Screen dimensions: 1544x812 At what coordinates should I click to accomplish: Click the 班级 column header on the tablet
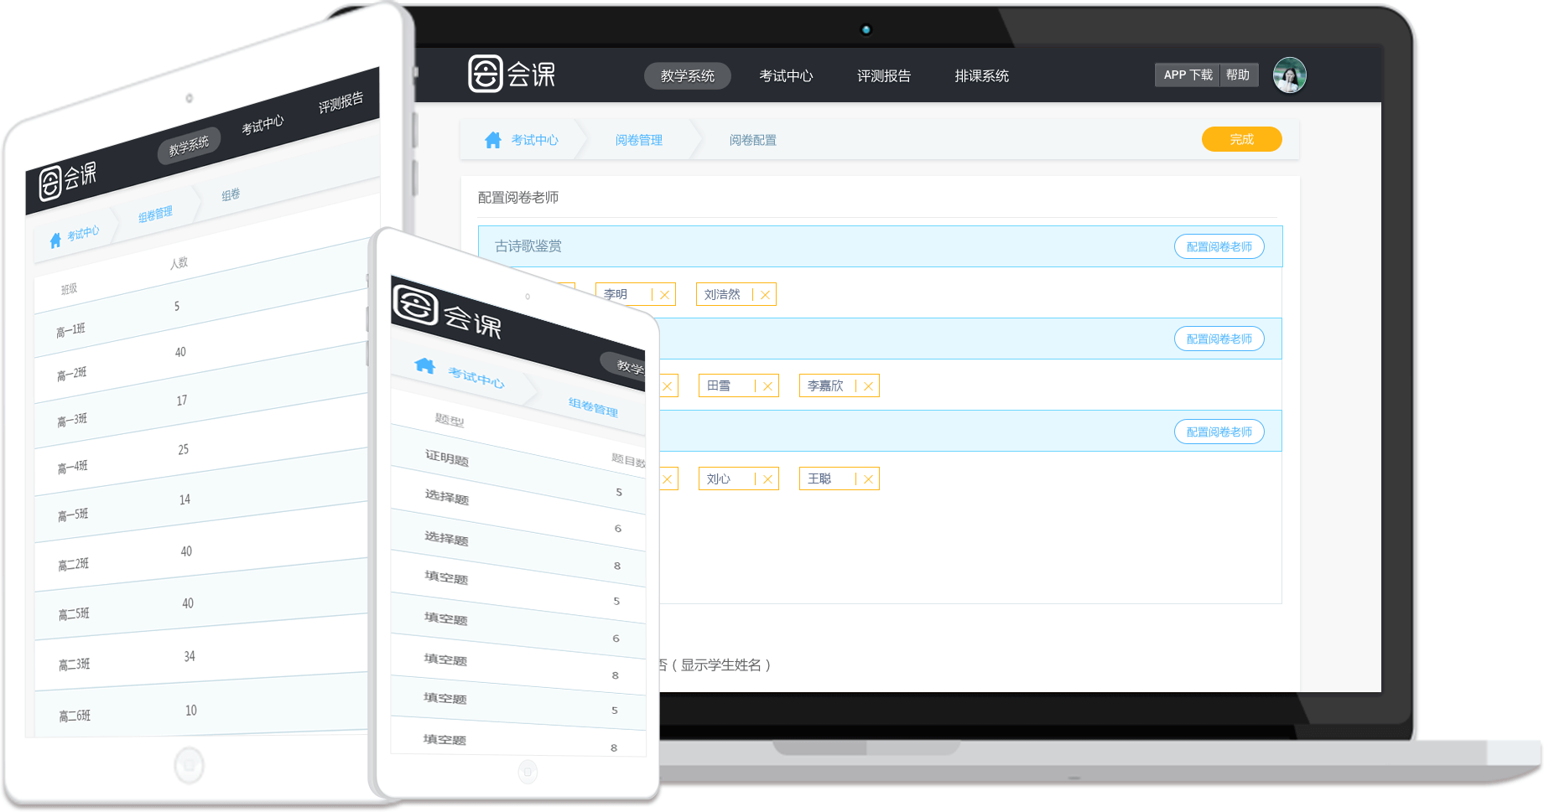click(69, 289)
